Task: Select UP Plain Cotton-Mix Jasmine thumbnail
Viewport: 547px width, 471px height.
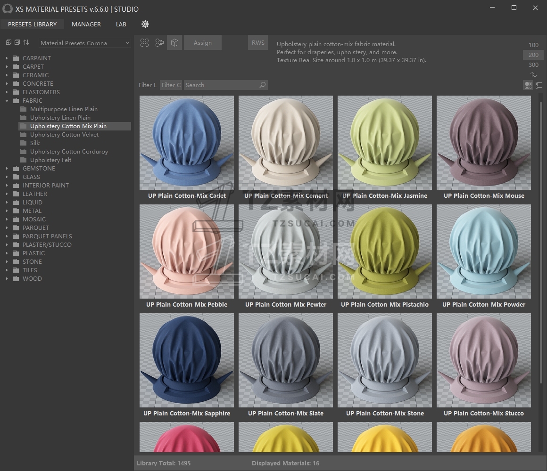Action: [385, 143]
